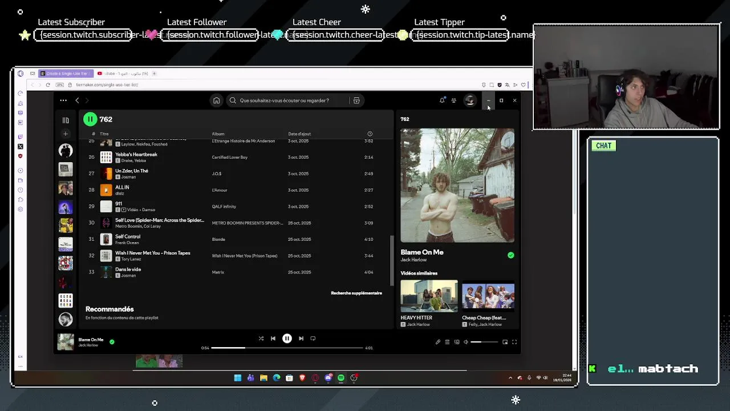Seek within the song progress bar
Viewport: 730px width, 411px height.
tap(287, 348)
